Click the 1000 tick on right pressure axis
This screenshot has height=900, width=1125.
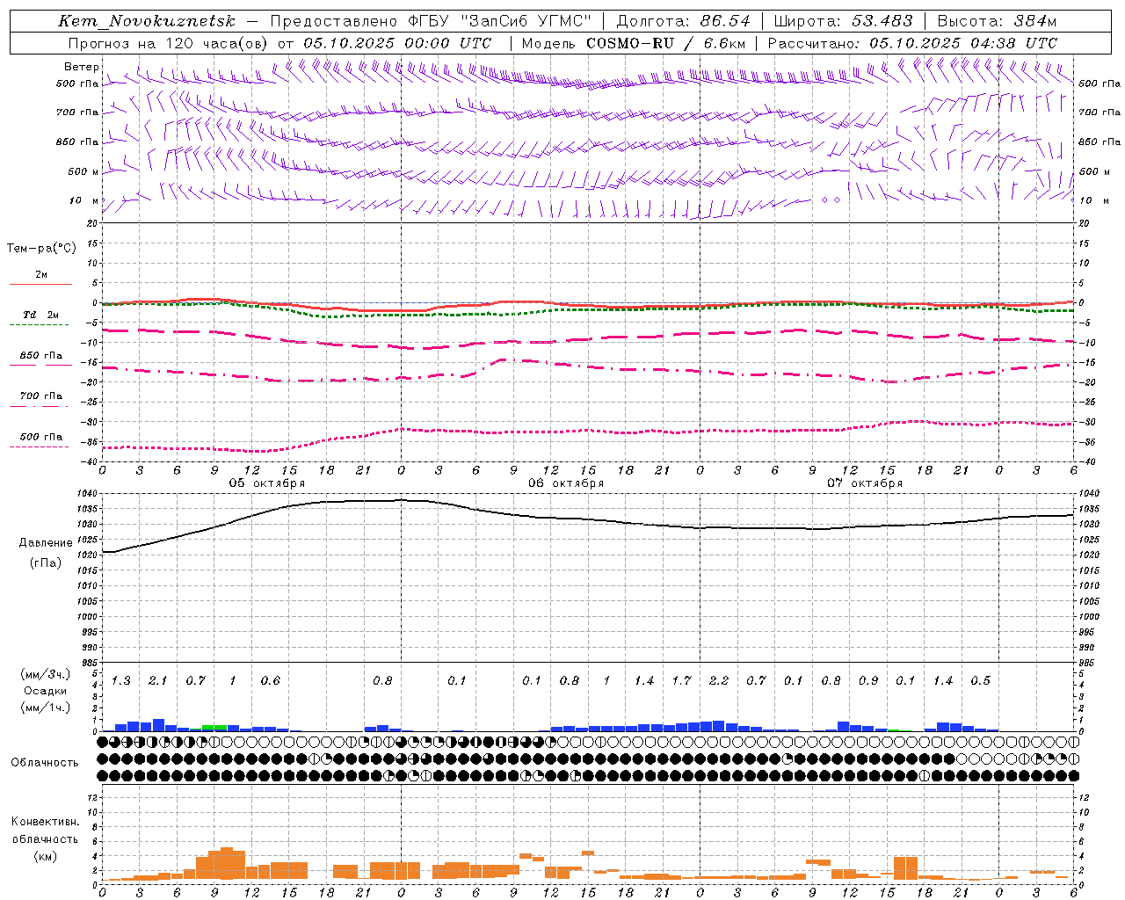[x=1088, y=617]
